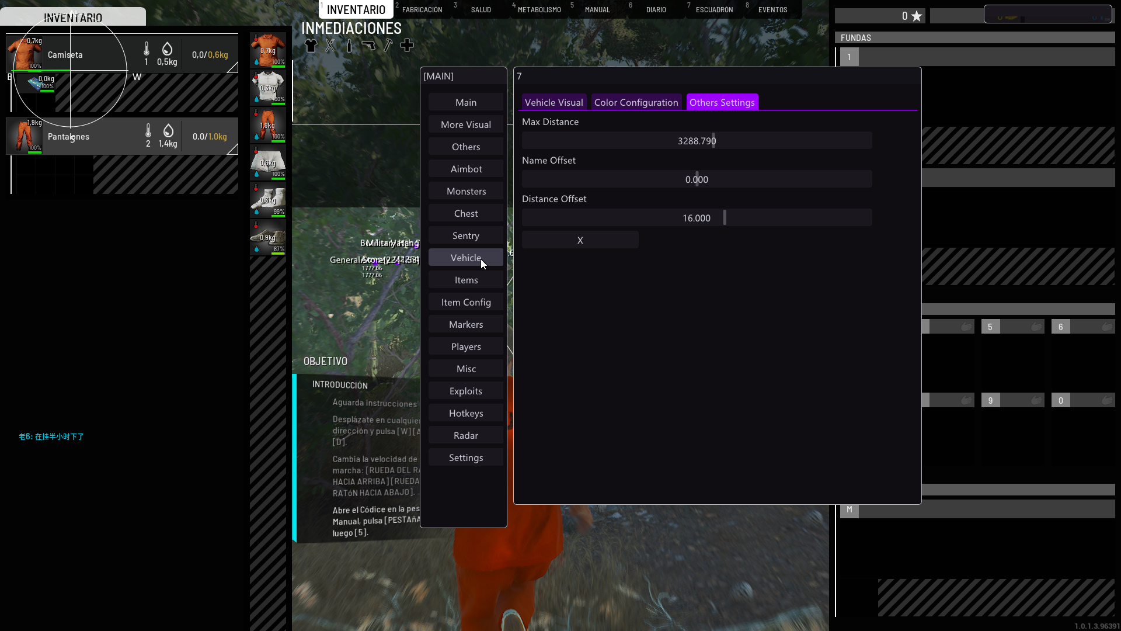Viewport: 1121px width, 631px height.
Task: Open the Radar menu section
Action: [466, 435]
